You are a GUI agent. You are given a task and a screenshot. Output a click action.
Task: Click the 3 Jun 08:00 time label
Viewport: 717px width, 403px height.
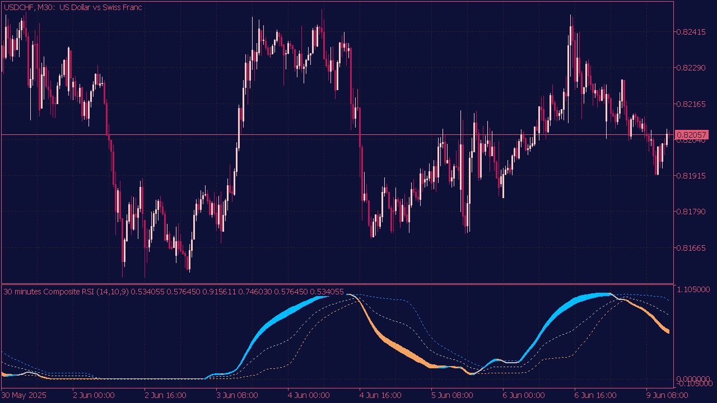click(x=237, y=395)
